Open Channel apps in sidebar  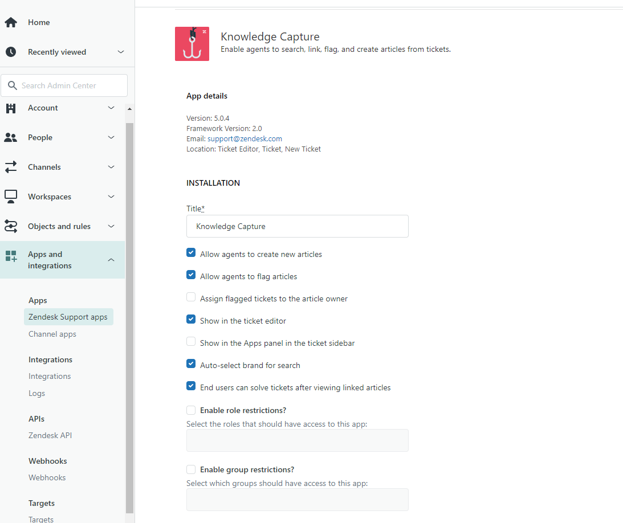click(x=52, y=334)
